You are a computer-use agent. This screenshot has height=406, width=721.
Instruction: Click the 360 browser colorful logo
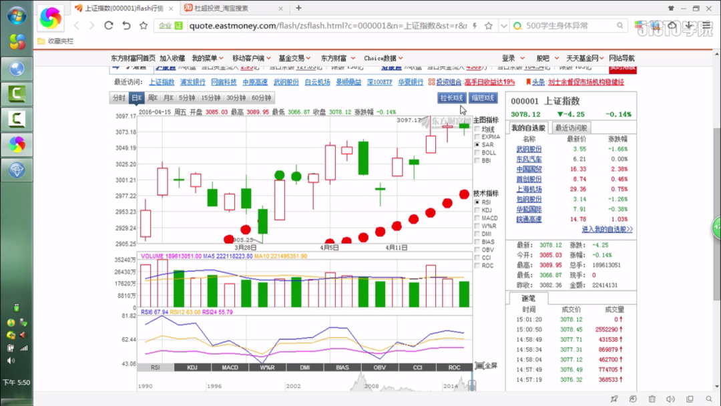[x=51, y=18]
